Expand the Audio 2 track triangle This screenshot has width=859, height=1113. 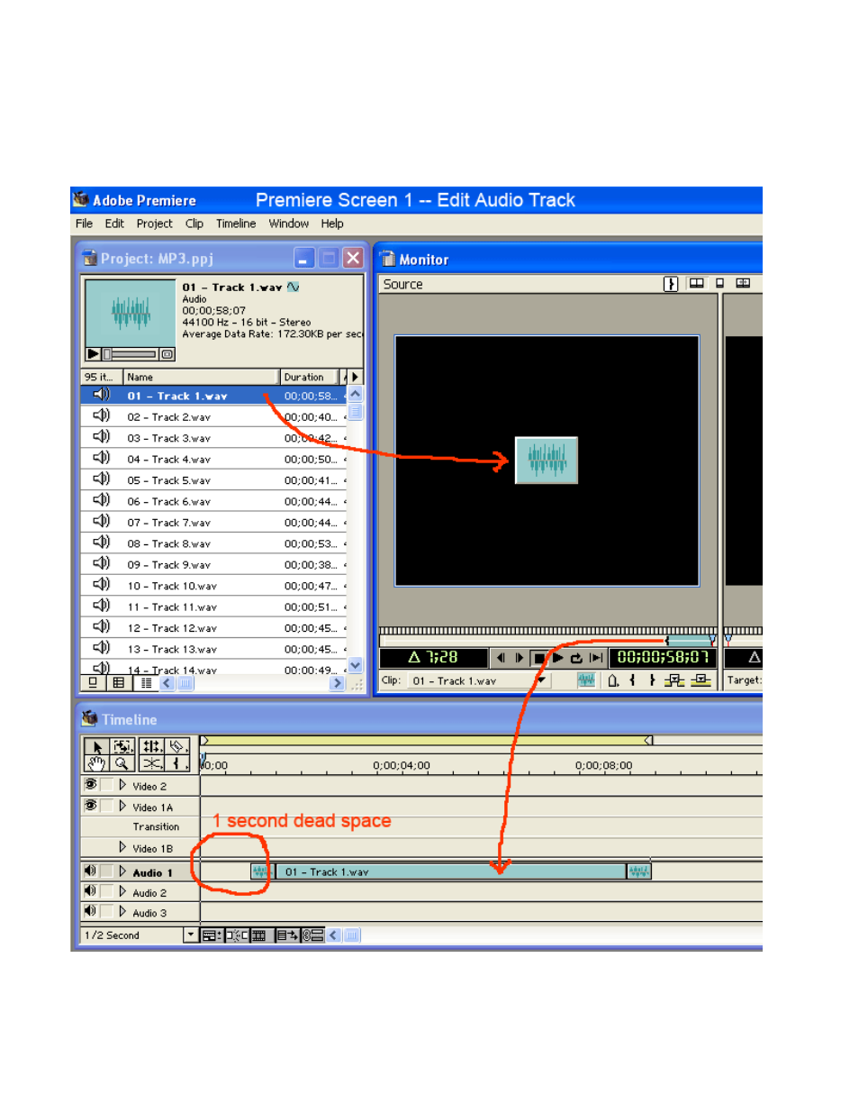coord(122,890)
